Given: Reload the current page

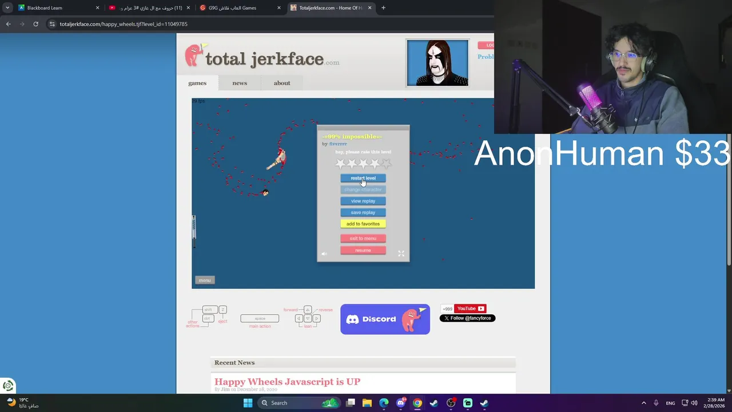Looking at the screenshot, I should click(35, 24).
